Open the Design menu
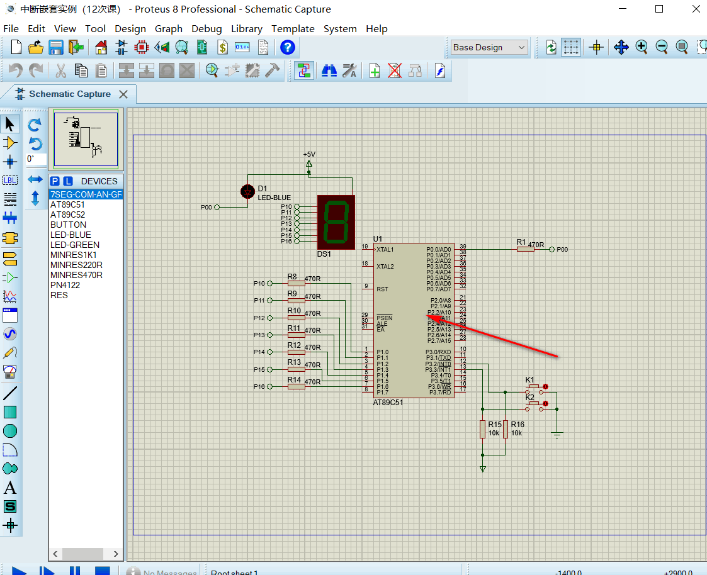 tap(130, 29)
